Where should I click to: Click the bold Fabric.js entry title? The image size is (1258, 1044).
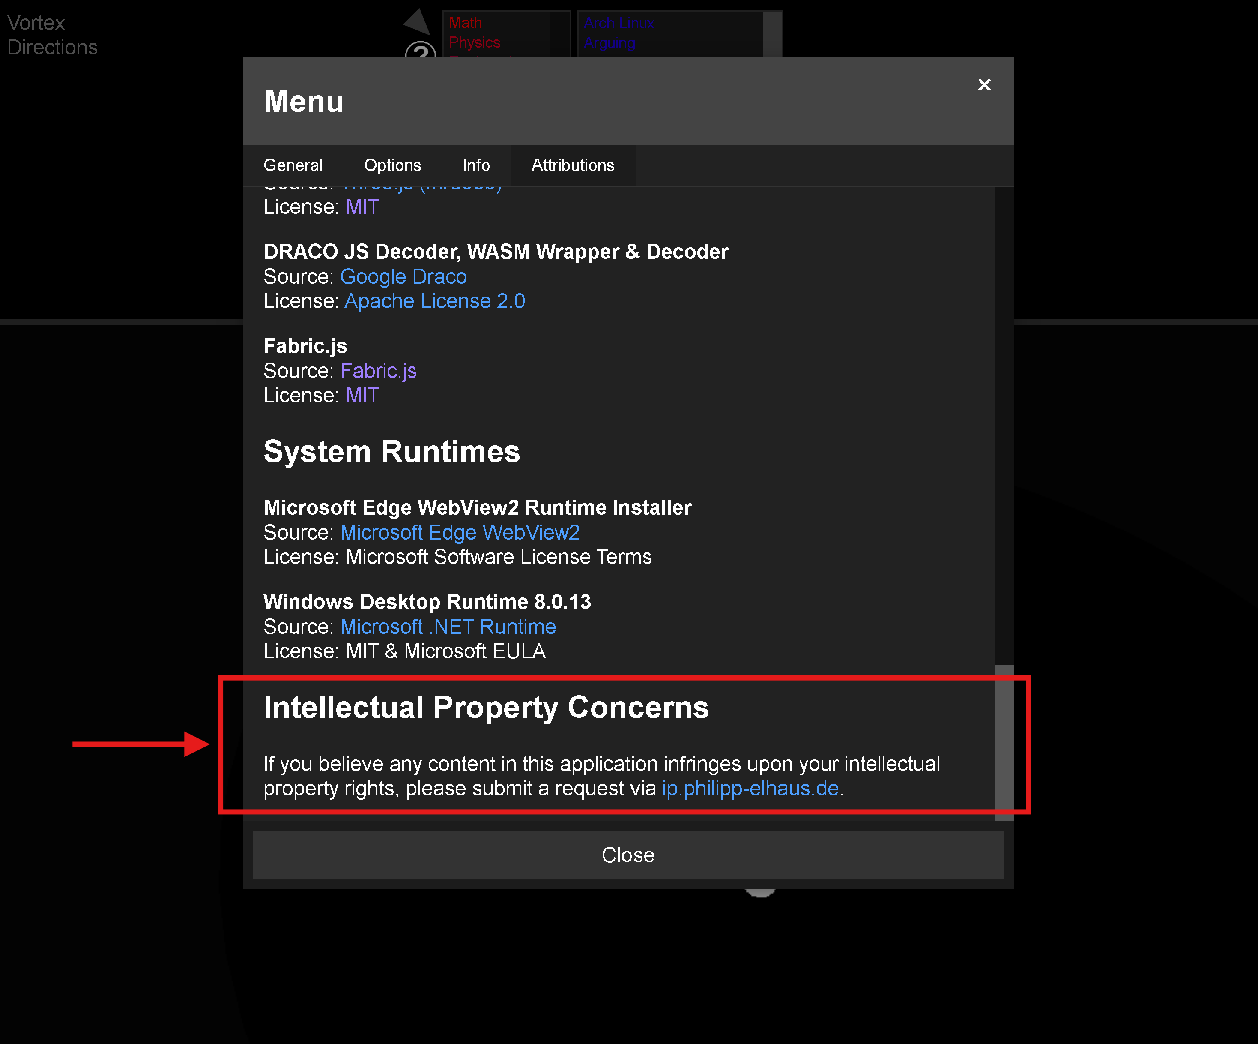(x=305, y=346)
